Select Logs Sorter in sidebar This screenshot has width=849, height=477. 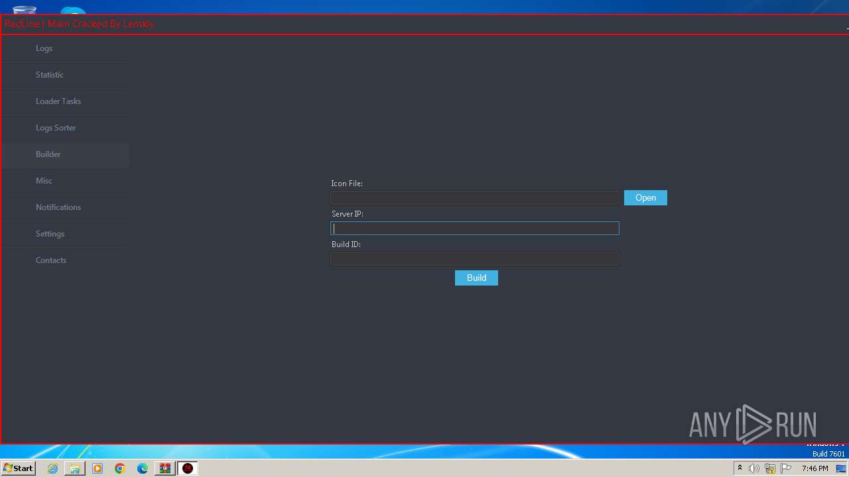[64, 128]
